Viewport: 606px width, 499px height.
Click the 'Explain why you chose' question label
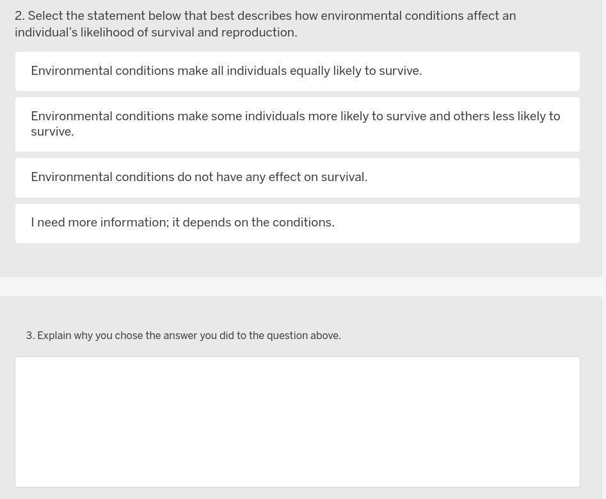coord(188,336)
